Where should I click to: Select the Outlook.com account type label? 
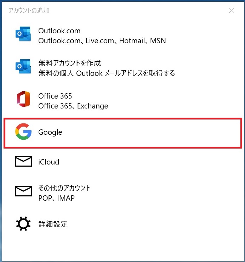[59, 31]
